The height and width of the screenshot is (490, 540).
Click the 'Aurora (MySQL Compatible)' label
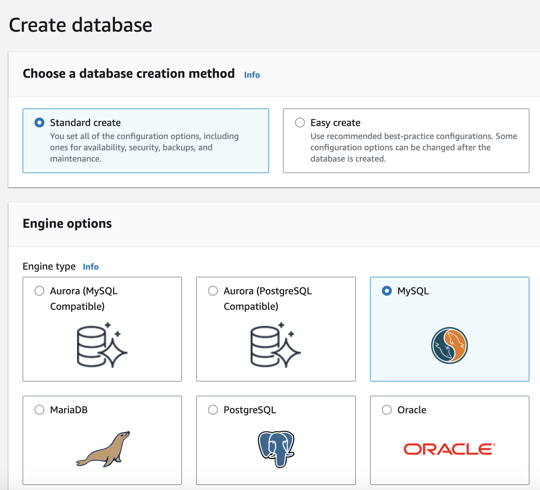(x=84, y=299)
